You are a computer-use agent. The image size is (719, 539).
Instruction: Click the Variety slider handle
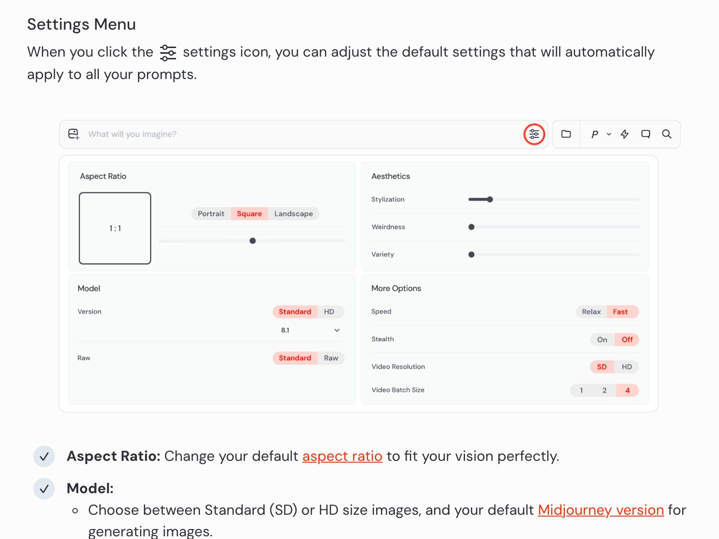point(471,255)
